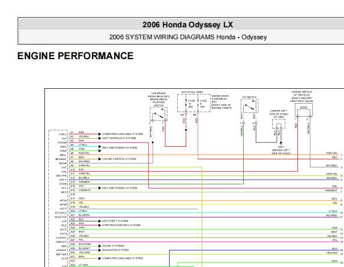The image size is (344, 267).
Task: Click the "CANL" terminal name
Action: 63,134
